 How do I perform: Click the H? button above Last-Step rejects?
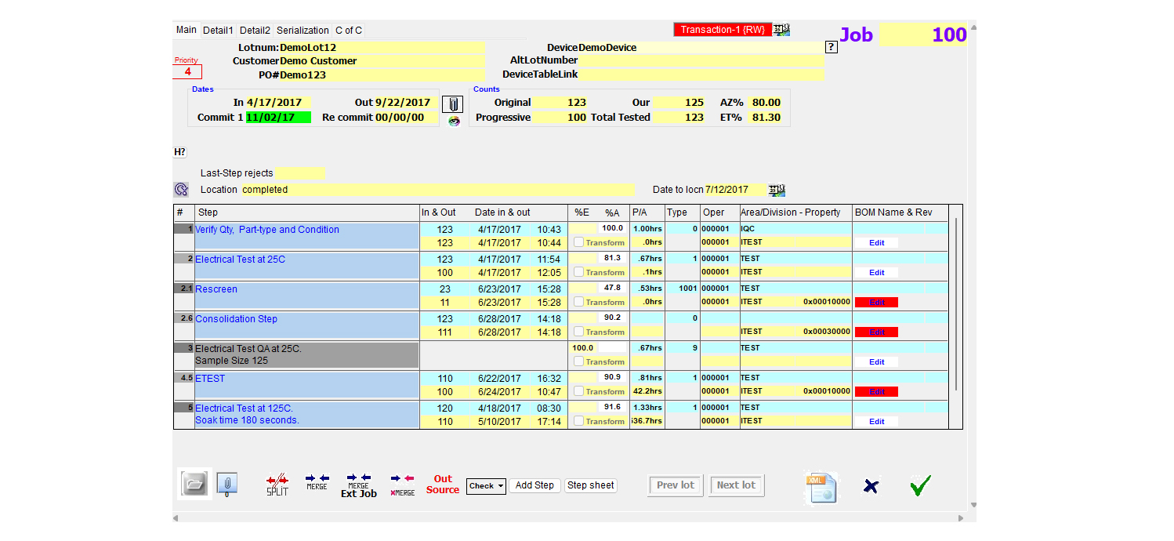tap(179, 152)
